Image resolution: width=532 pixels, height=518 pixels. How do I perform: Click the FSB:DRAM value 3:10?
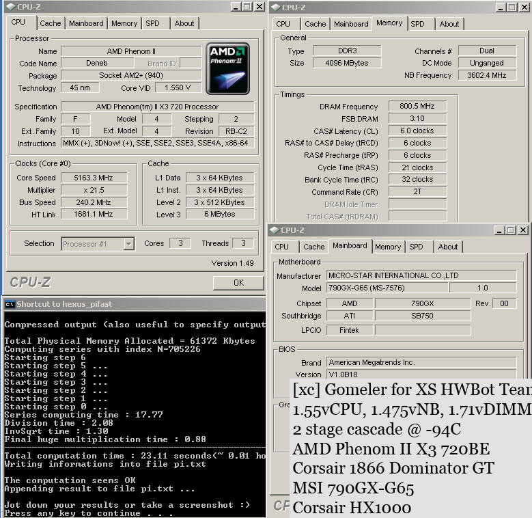pyautogui.click(x=417, y=118)
